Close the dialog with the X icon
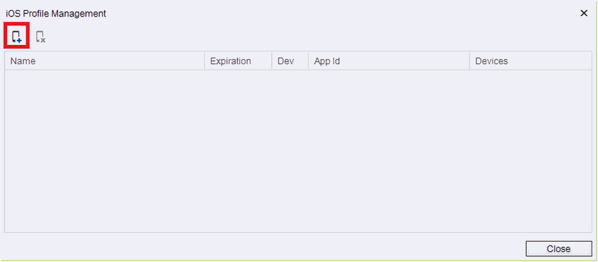598x262 pixels. click(x=583, y=13)
